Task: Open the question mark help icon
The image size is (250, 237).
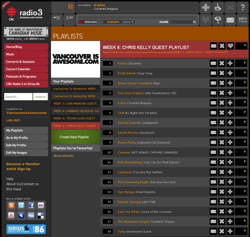Action: [243, 7]
